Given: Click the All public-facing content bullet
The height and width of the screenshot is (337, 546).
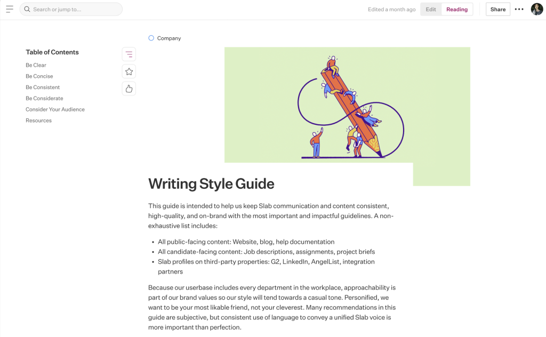Looking at the screenshot, I should [246, 242].
